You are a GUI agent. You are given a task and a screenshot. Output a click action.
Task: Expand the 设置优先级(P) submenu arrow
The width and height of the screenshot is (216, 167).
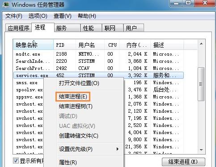[118, 149]
